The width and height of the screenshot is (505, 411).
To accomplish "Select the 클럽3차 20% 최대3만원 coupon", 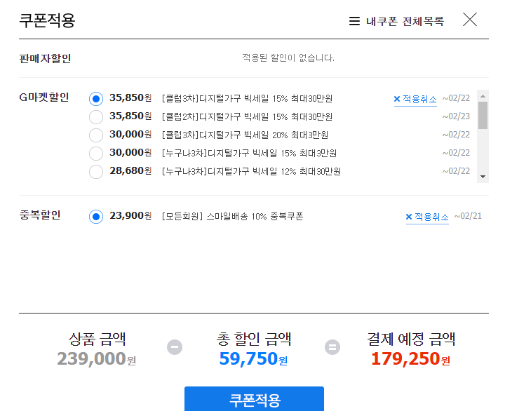I will coord(96,135).
